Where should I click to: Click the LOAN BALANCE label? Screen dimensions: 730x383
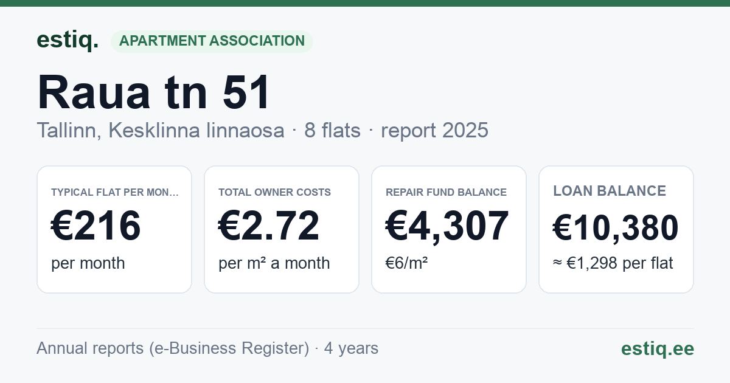coord(610,191)
